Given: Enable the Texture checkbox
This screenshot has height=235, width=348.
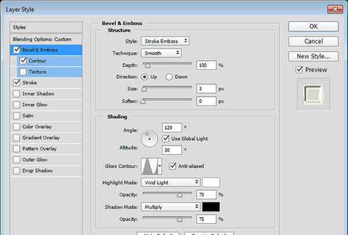Looking at the screenshot, I should tap(23, 72).
